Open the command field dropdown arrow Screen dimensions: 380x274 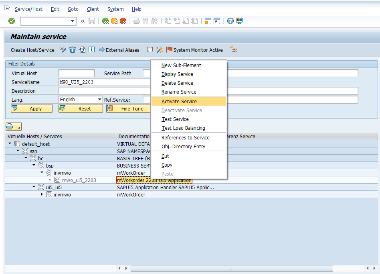click(x=73, y=21)
